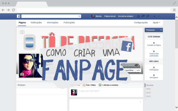
Task: Open privacy shortcuts icon in header
Action: point(155,16)
